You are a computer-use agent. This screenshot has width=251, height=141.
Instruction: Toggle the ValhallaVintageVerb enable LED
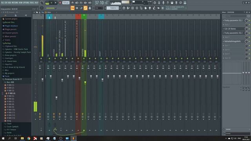[x=249, y=41]
